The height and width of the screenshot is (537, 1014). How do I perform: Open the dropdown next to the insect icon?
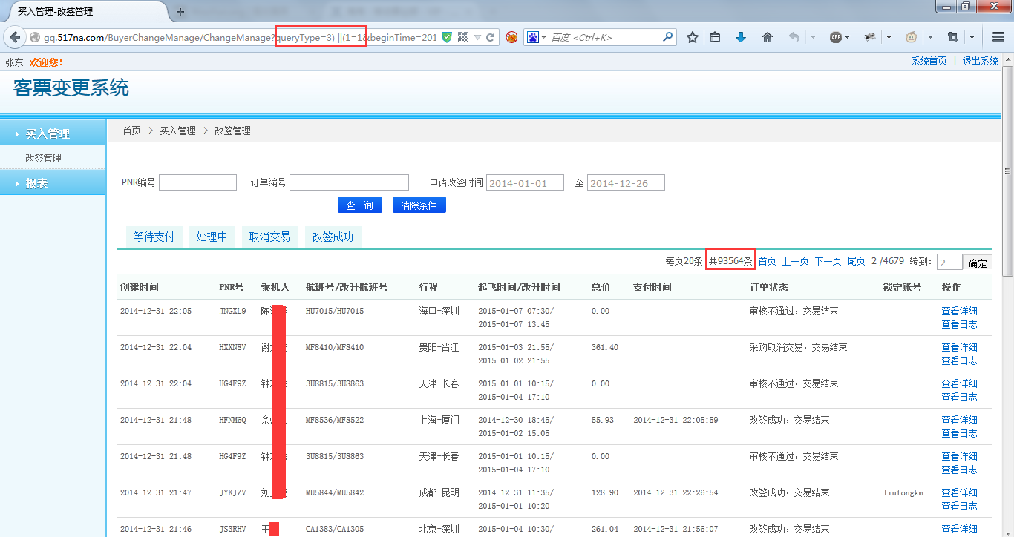coord(888,37)
